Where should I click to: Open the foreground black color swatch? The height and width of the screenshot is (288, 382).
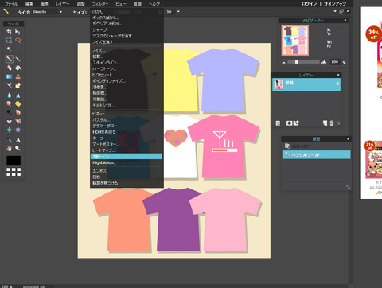pos(14,161)
